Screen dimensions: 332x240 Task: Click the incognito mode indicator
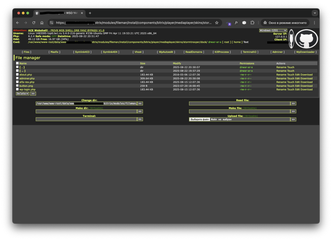point(285,23)
